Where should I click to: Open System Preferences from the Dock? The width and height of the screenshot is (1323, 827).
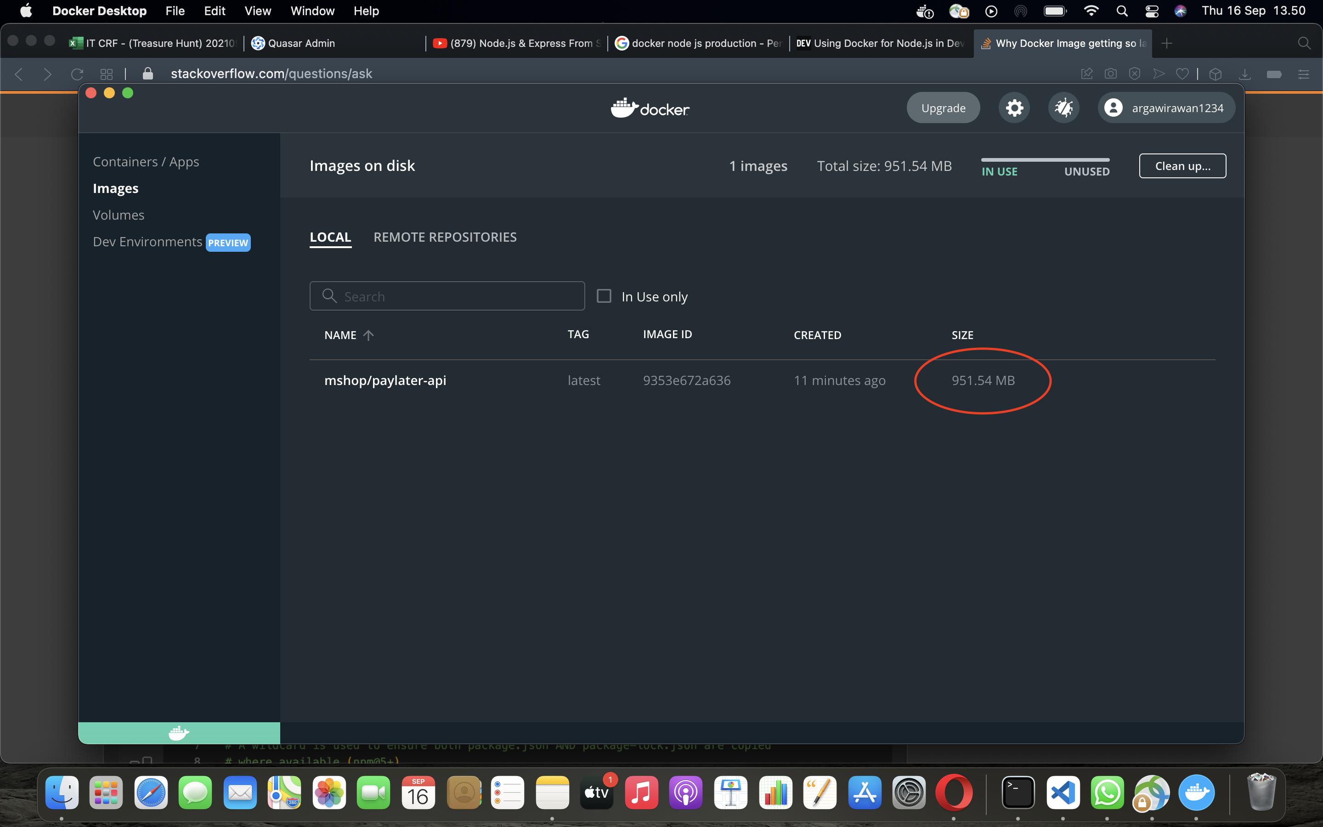(909, 793)
